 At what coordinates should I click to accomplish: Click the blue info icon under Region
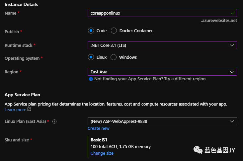pyautogui.click(x=91, y=79)
